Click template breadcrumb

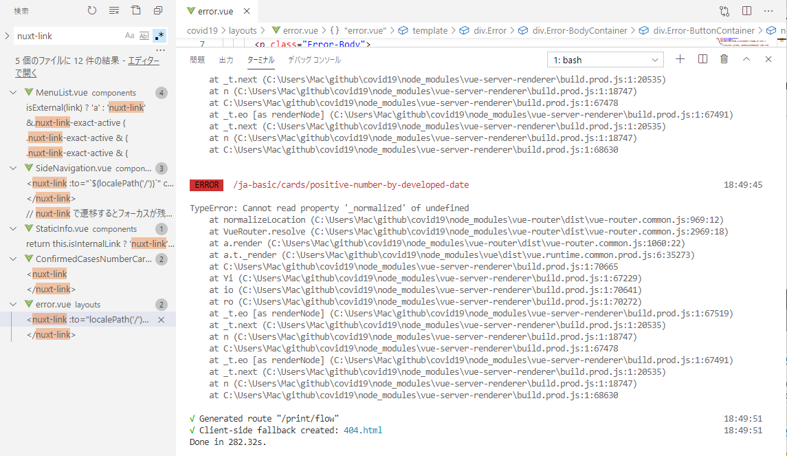click(x=430, y=31)
